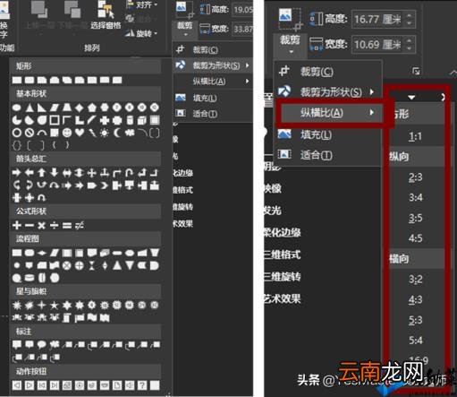Choose 填充(L) in the left menu
The image size is (457, 397).
(x=213, y=98)
